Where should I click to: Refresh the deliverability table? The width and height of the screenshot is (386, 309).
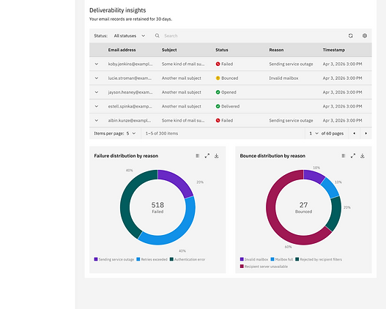pyautogui.click(x=351, y=36)
